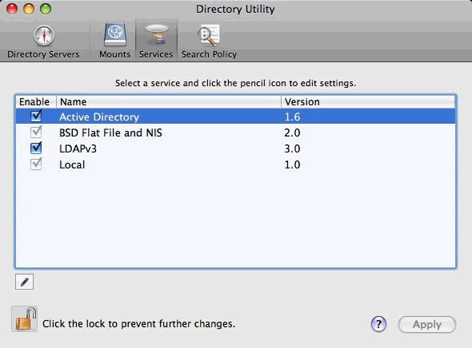472x348 pixels.
Task: Click the Mounts label text
Action: [115, 54]
